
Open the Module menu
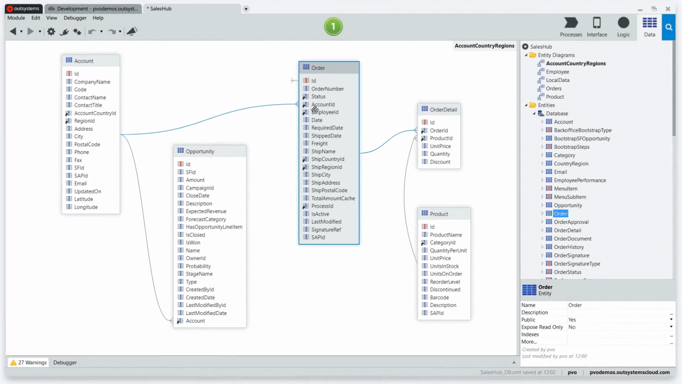click(x=16, y=18)
